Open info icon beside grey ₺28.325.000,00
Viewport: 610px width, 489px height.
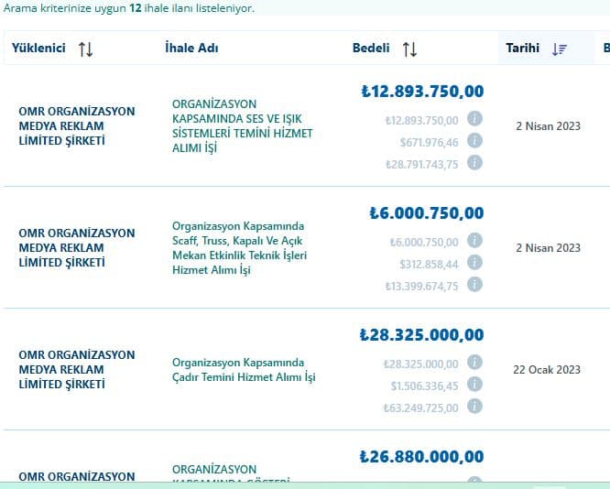474,362
